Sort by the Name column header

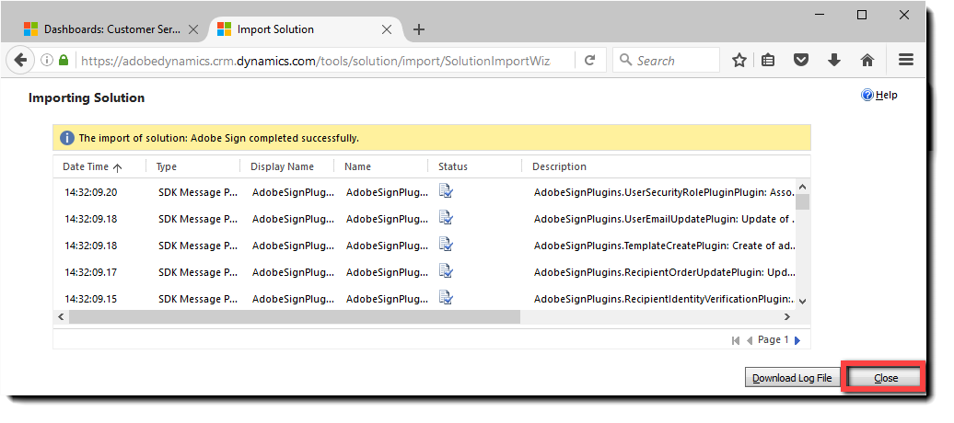(357, 166)
